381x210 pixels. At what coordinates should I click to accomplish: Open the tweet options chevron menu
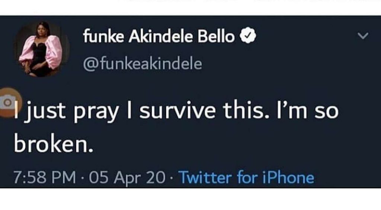363,36
